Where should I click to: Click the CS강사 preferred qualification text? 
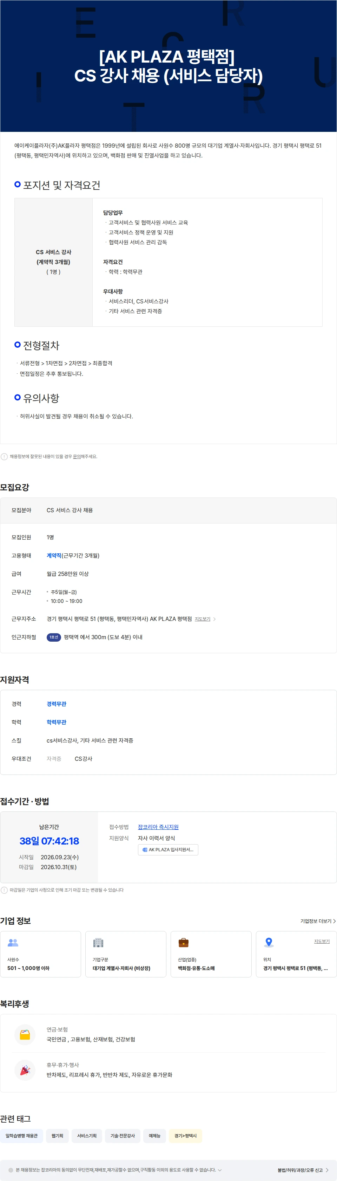tap(83, 759)
